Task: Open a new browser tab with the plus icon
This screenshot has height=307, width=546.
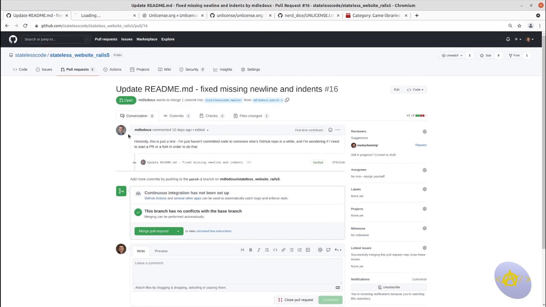Action: 417,15
